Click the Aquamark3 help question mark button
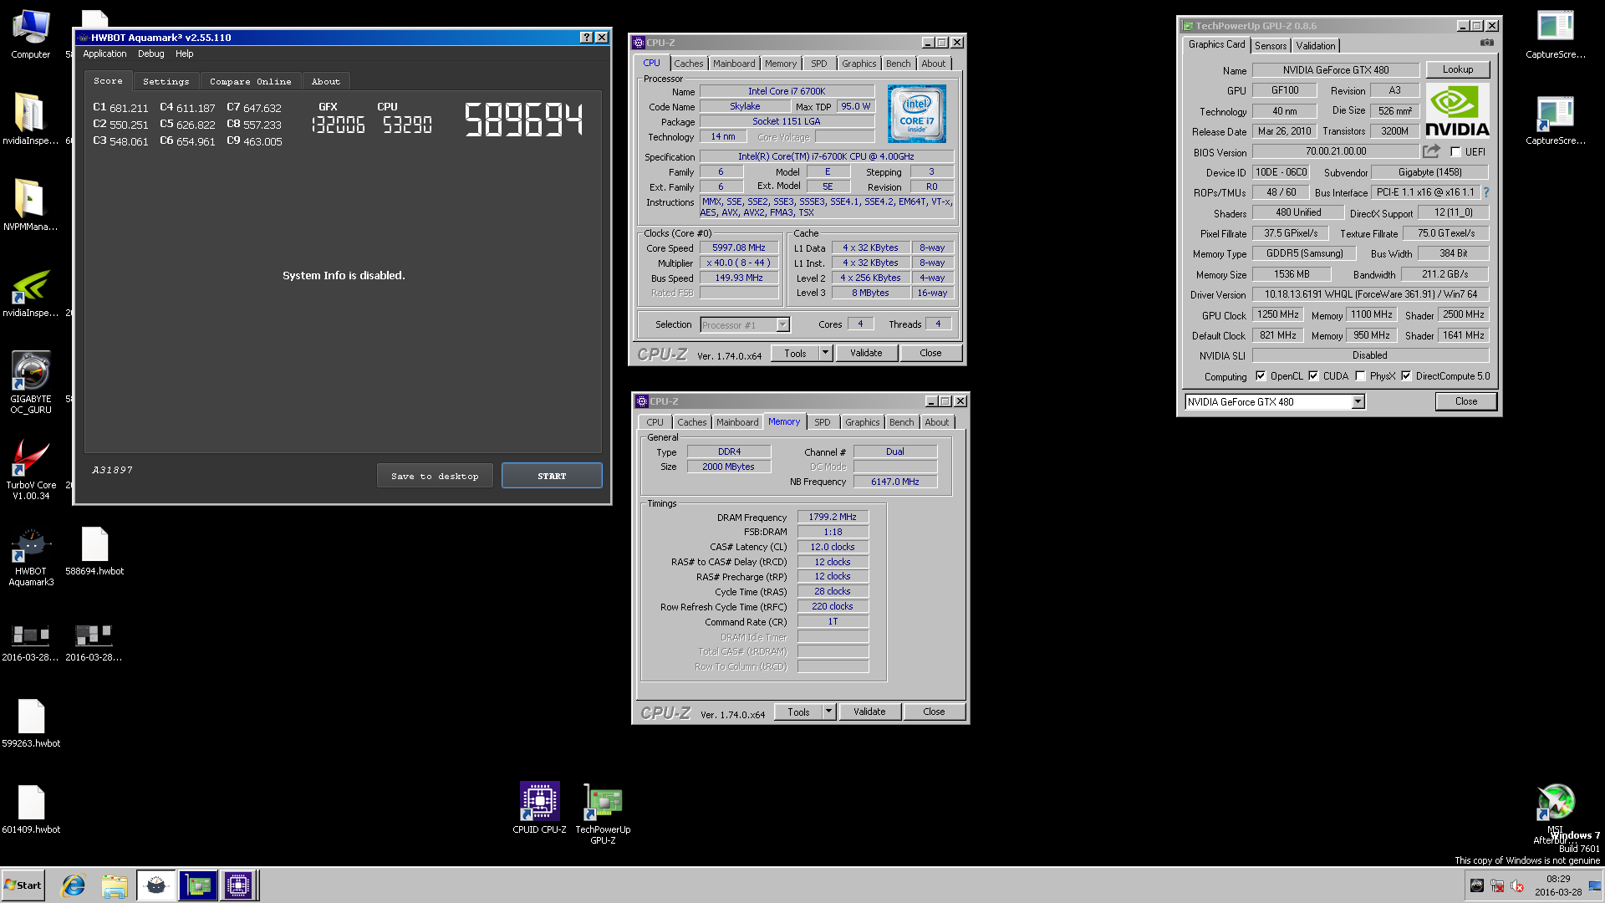The width and height of the screenshot is (1605, 903). pos(586,38)
